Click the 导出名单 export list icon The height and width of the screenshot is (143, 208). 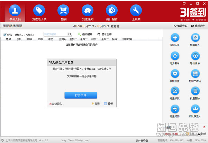[x=195, y=56]
